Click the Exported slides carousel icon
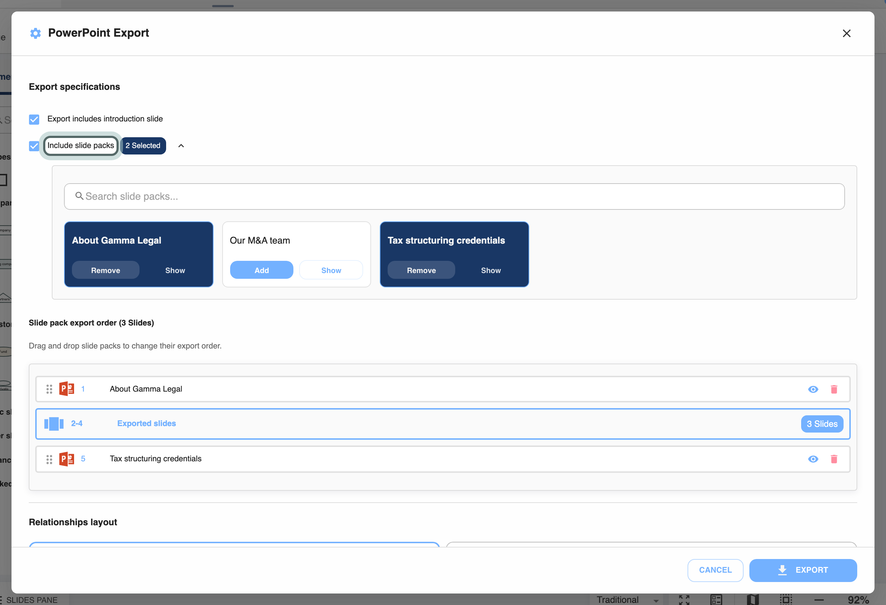The height and width of the screenshot is (605, 886). [x=54, y=424]
